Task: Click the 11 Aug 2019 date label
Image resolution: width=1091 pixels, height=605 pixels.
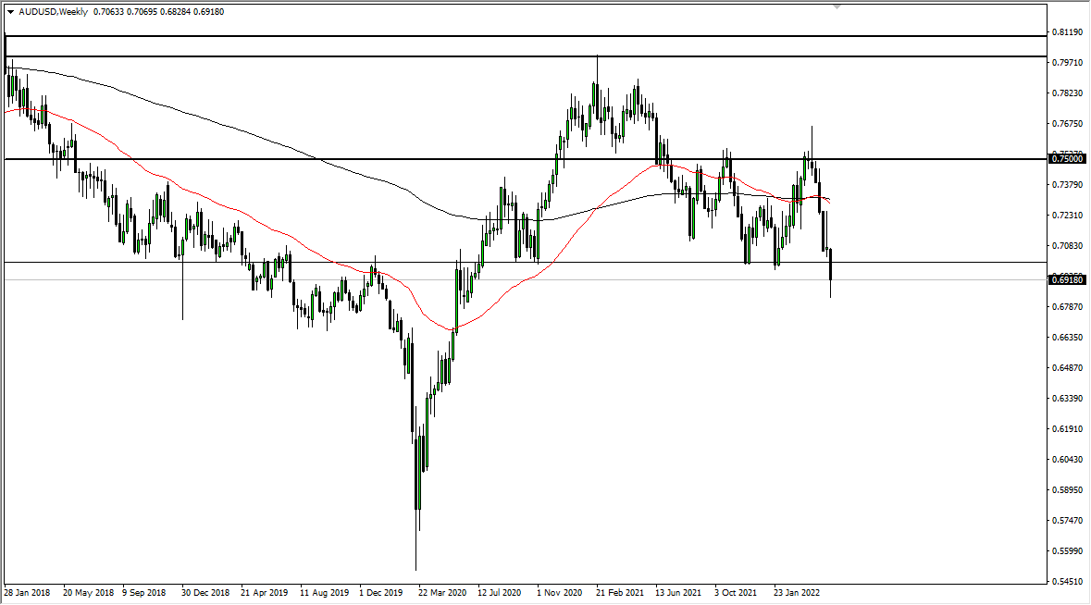Action: (x=324, y=593)
